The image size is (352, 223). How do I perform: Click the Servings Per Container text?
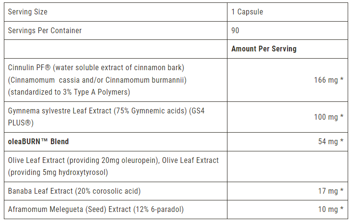(45, 30)
